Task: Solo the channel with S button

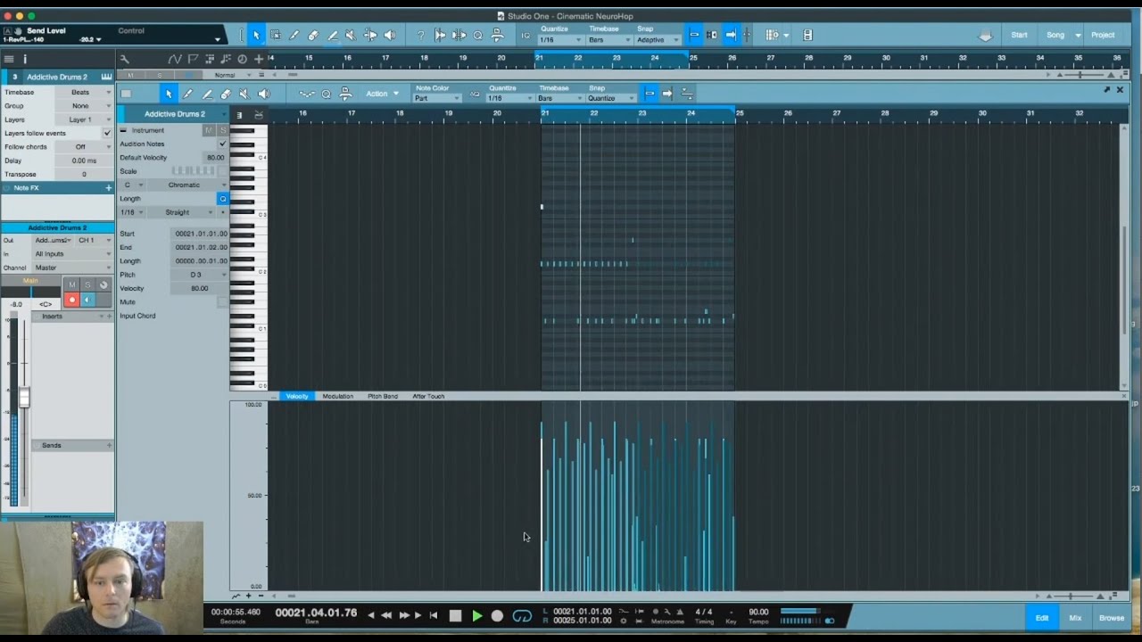Action: (87, 284)
